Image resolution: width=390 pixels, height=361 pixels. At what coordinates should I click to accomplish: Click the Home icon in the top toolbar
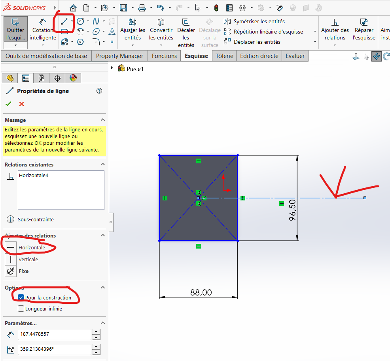[73, 8]
